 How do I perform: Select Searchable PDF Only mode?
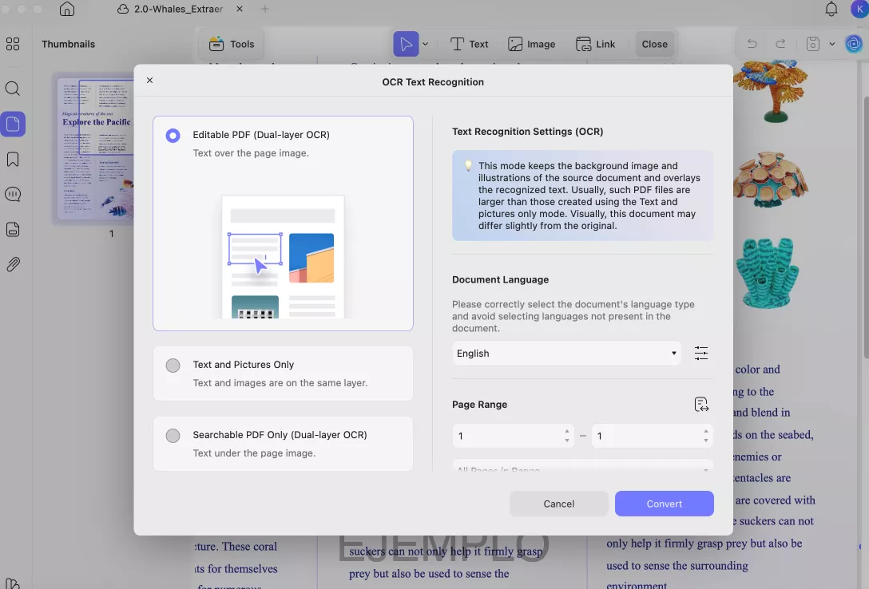(173, 436)
